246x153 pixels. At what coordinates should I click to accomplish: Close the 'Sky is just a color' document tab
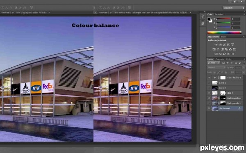(49, 12)
